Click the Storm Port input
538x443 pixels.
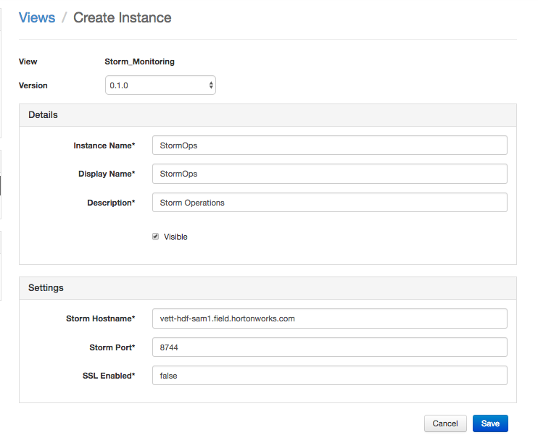pos(329,347)
